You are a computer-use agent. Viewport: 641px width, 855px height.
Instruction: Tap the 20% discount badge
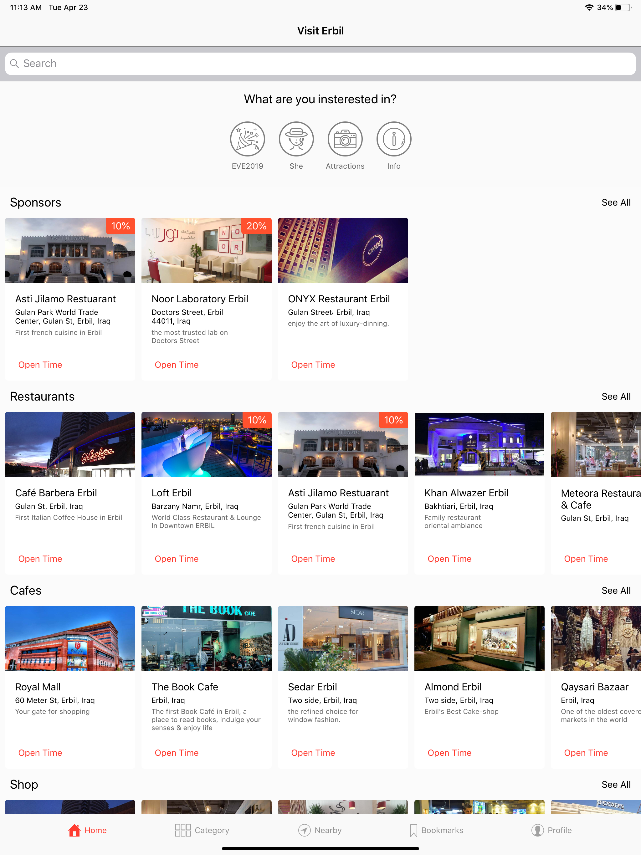click(x=256, y=226)
